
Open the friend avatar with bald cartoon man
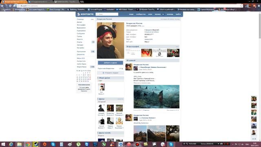(119, 121)
